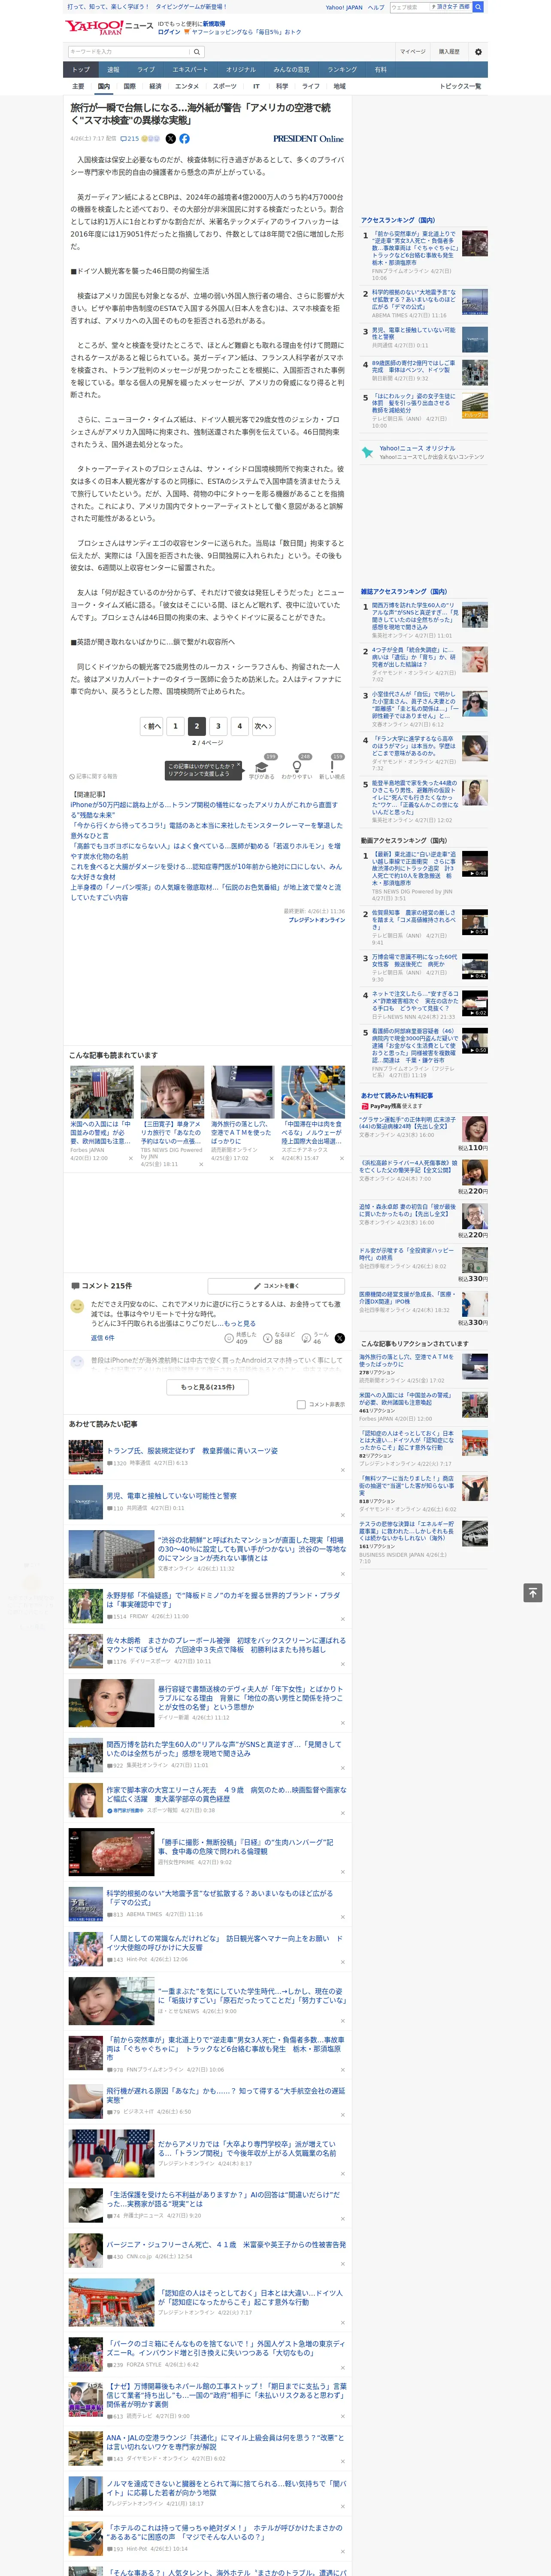Open the エキスパート tab
The image size is (551, 2576).
[x=190, y=70]
